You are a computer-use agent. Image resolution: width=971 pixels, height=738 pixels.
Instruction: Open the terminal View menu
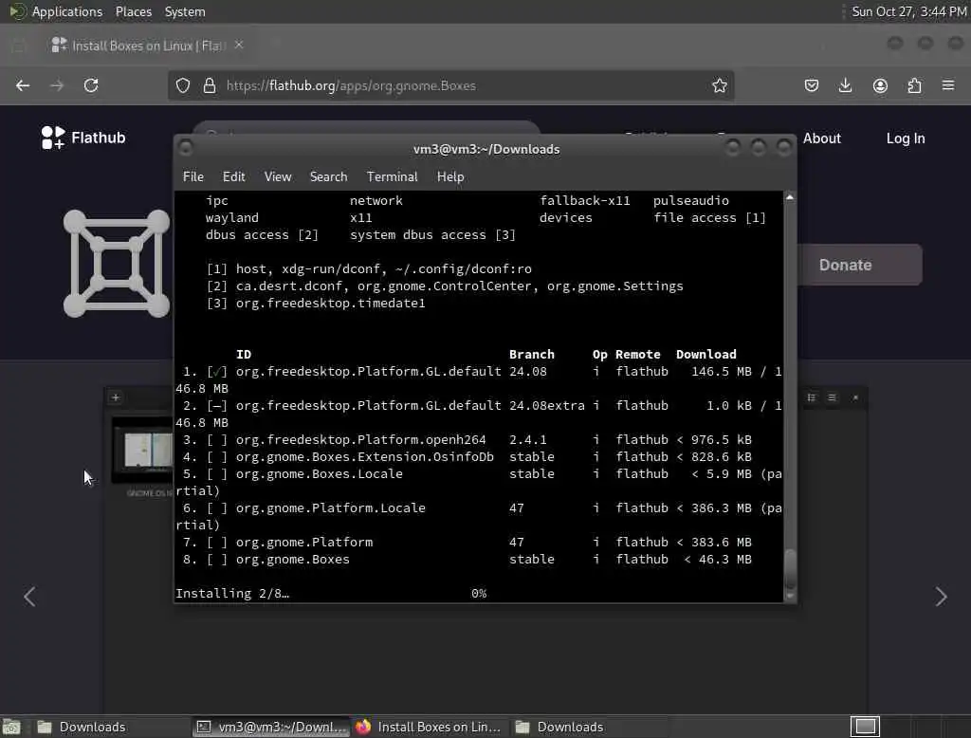[278, 176]
